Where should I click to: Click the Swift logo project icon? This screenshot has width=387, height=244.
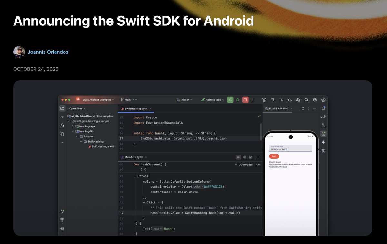click(x=78, y=100)
